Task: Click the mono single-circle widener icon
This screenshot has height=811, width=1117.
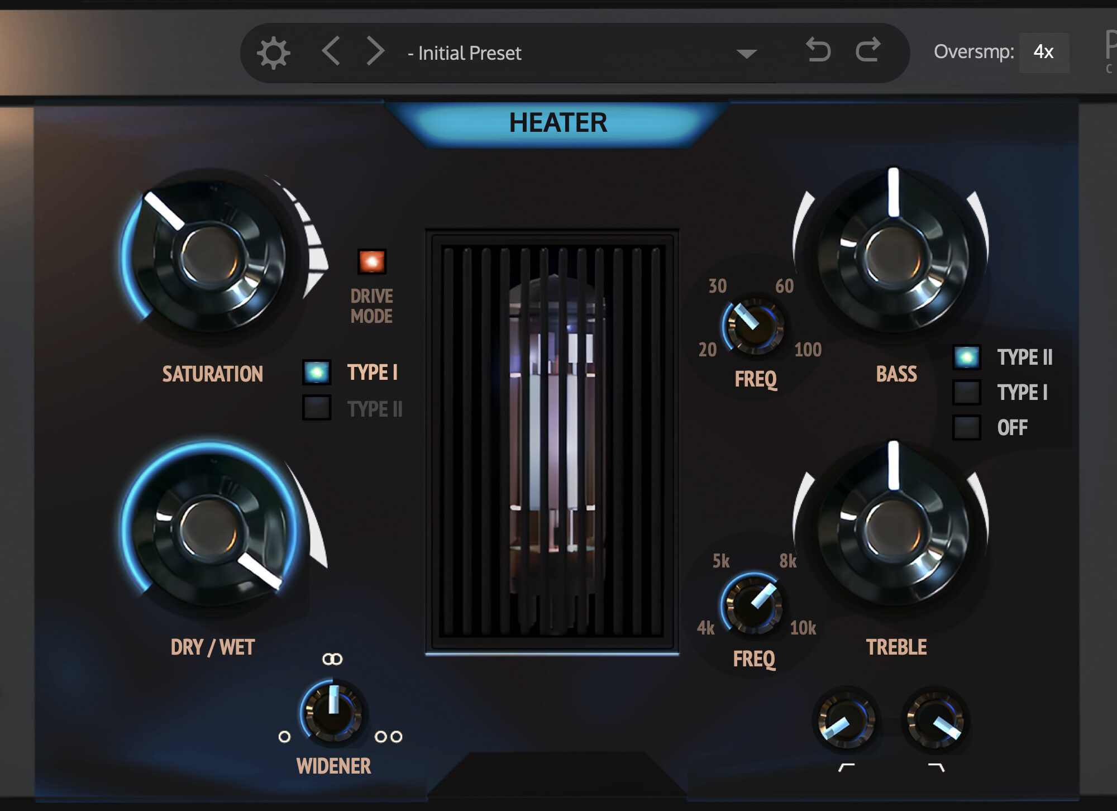Action: [x=284, y=737]
